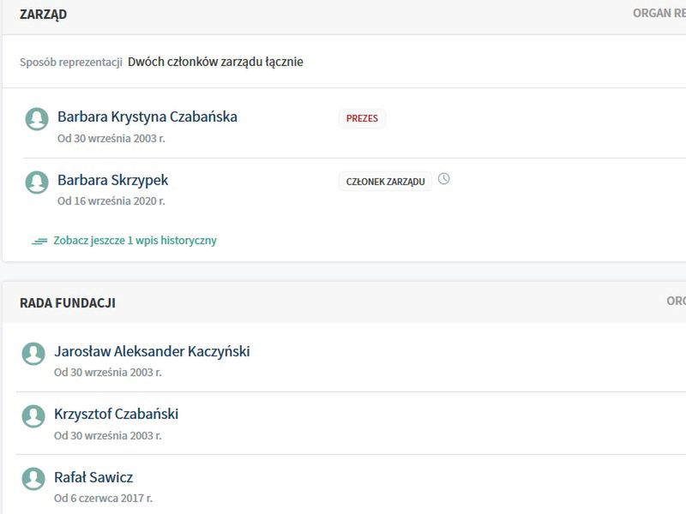Click avatar icon beside Barbara Skrzypek
Image resolution: width=686 pixels, height=514 pixels.
click(x=37, y=182)
